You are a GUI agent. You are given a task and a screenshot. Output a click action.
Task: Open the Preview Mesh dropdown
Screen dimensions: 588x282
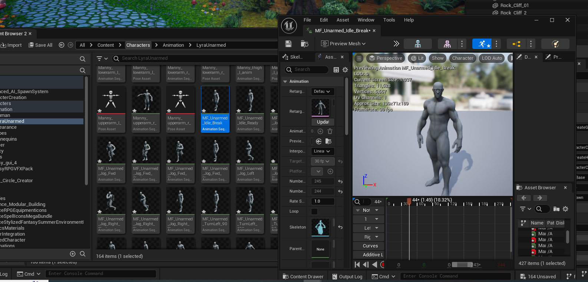pos(343,44)
